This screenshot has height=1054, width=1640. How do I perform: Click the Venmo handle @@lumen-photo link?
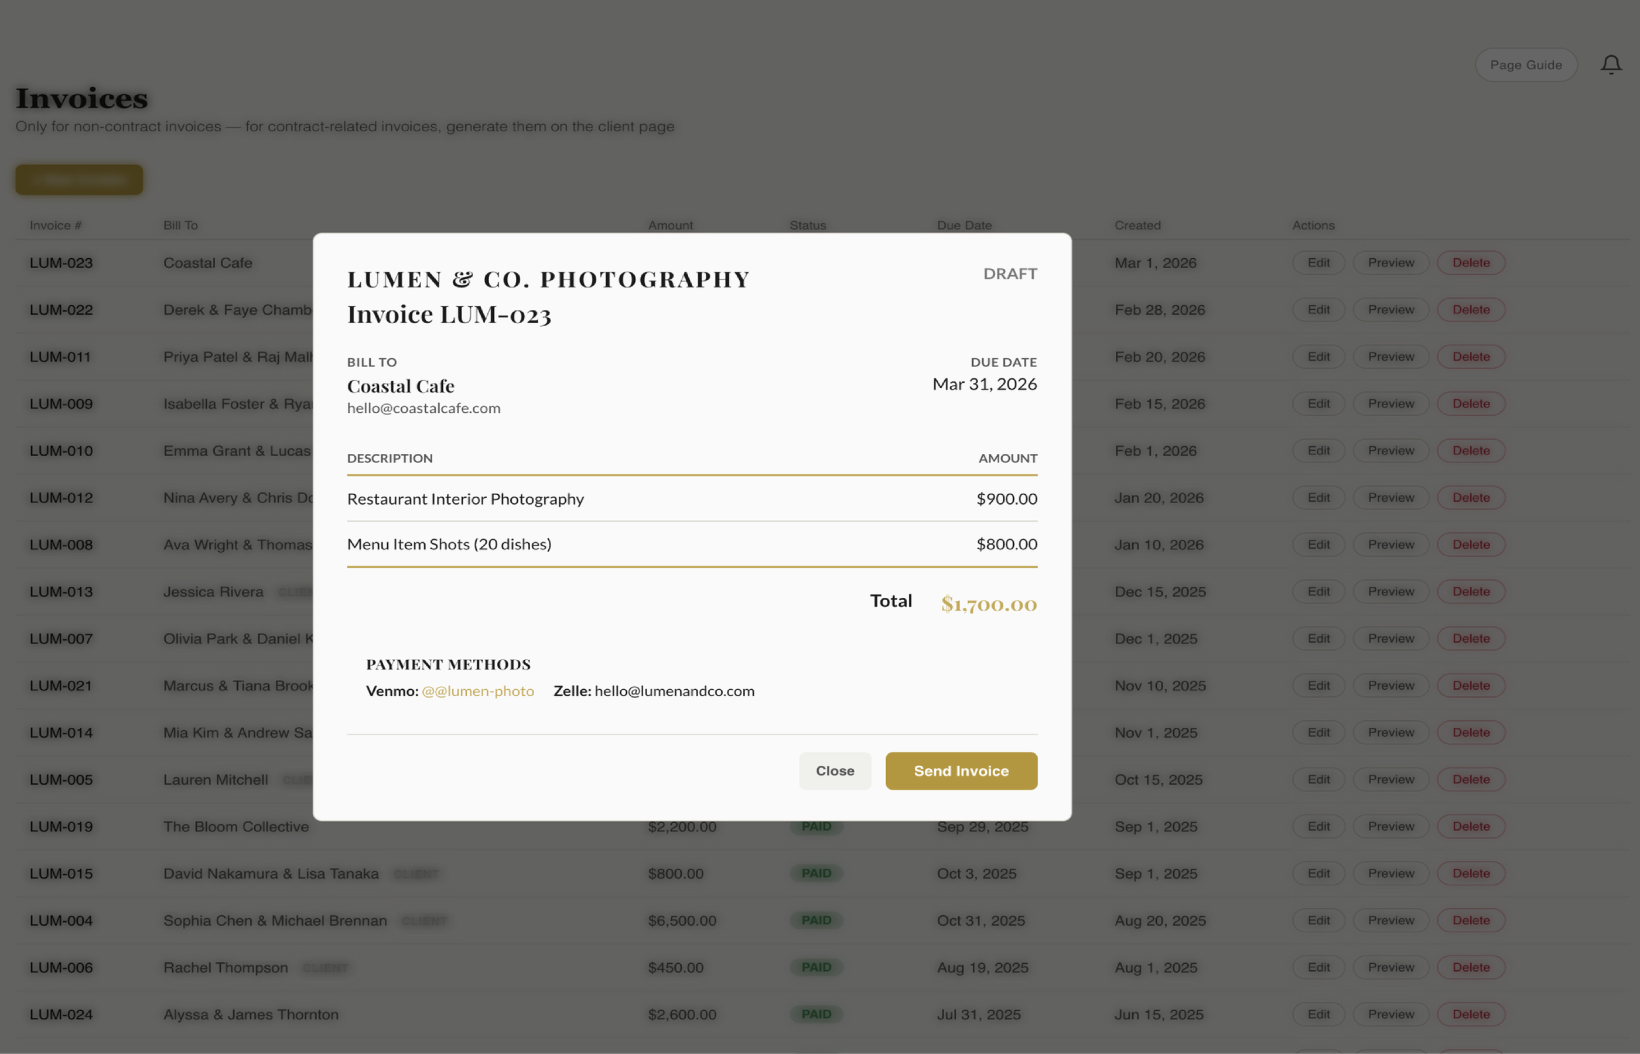point(478,690)
